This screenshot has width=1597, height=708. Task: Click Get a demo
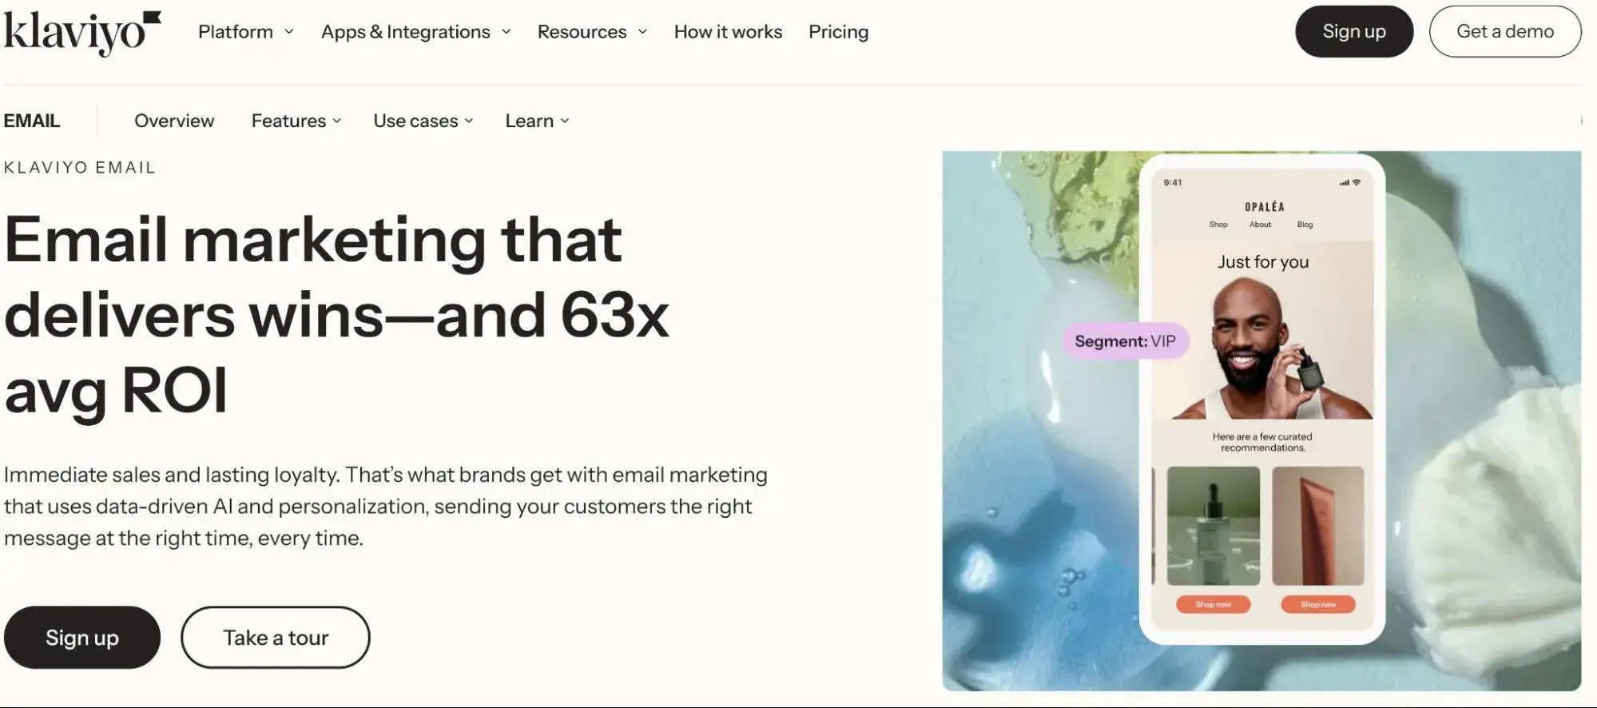point(1504,31)
